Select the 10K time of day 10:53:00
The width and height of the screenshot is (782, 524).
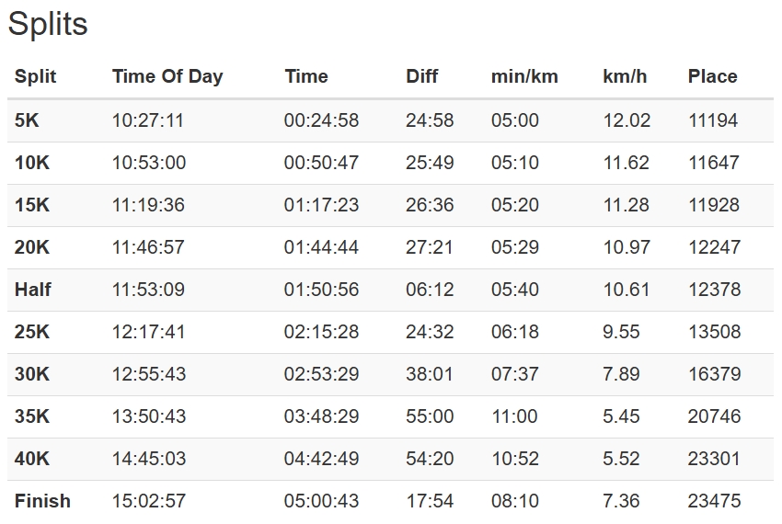tap(149, 163)
